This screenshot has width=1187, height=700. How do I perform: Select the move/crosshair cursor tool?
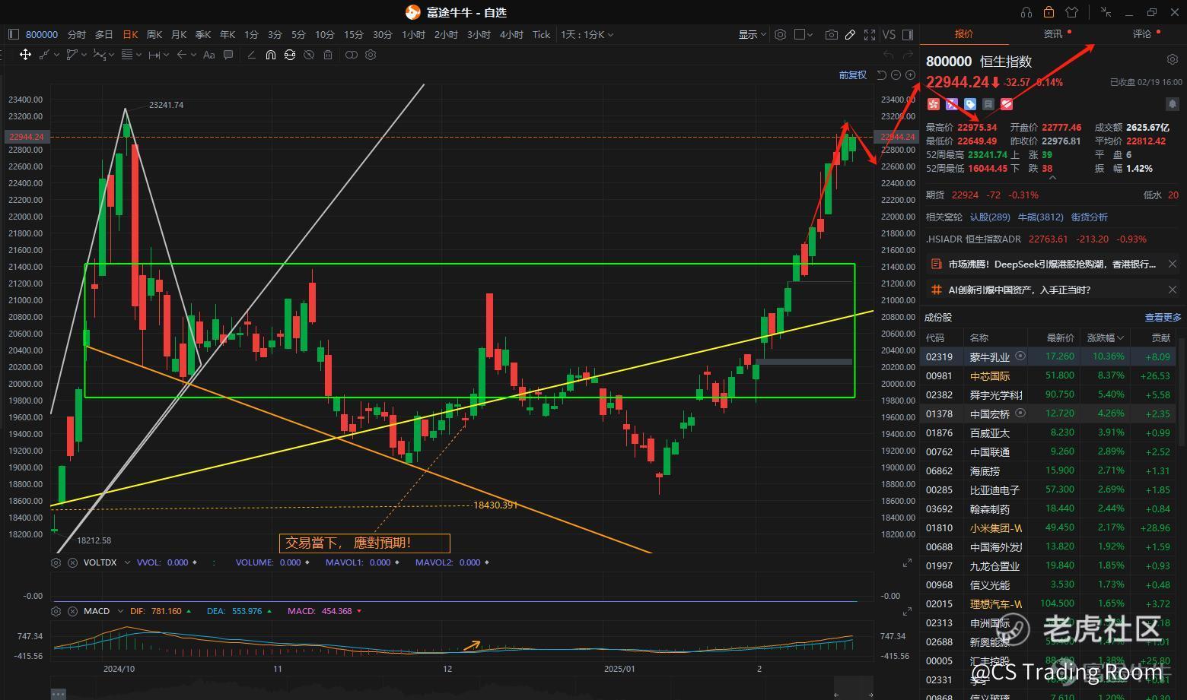point(25,55)
